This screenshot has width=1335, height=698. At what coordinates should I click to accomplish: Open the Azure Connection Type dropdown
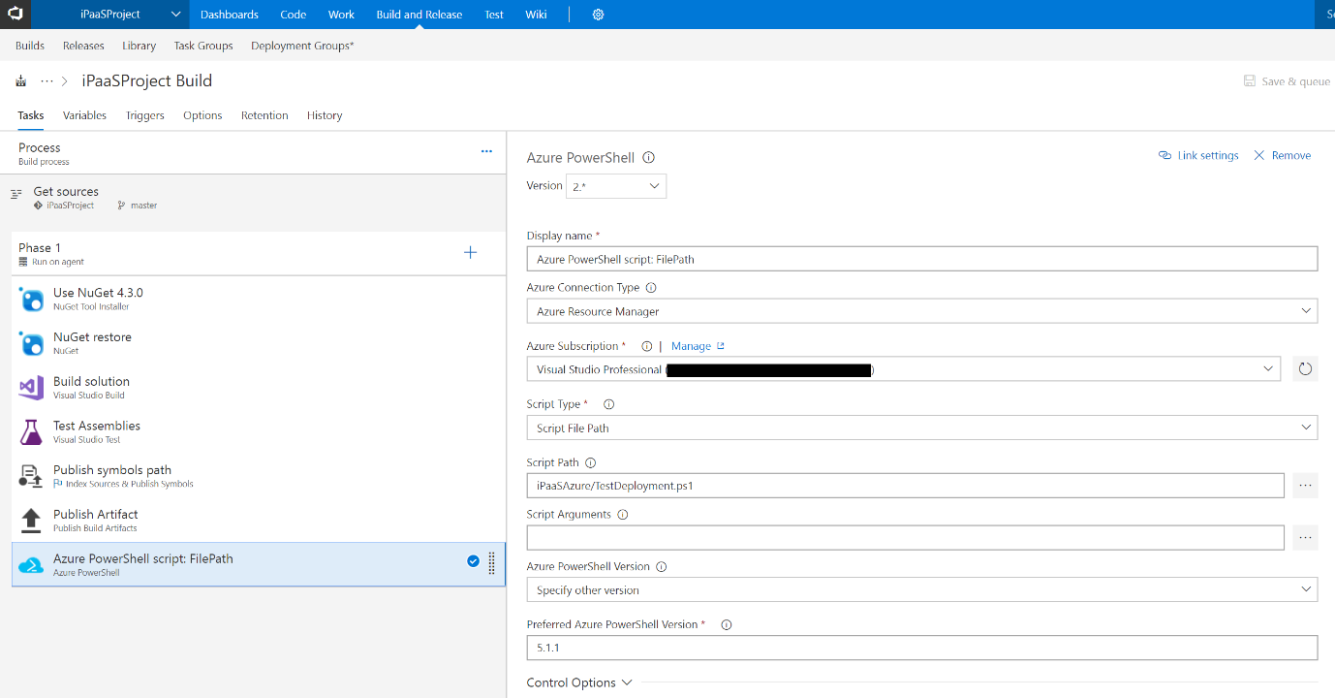point(922,311)
